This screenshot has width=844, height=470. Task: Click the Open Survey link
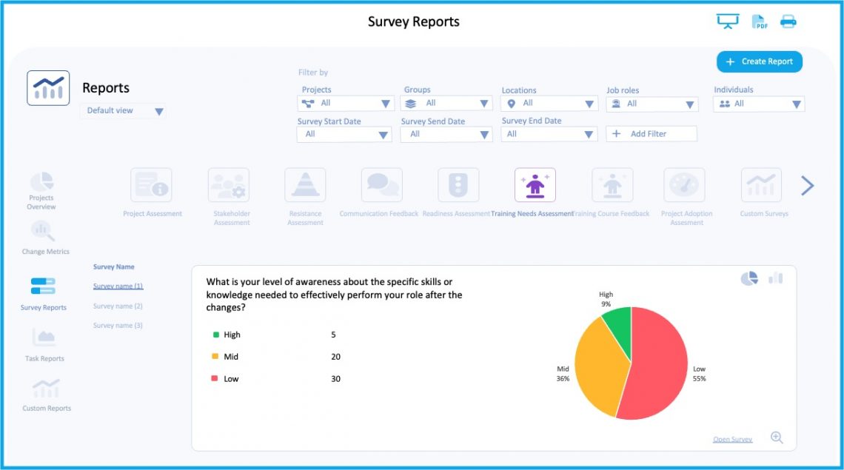coord(731,439)
